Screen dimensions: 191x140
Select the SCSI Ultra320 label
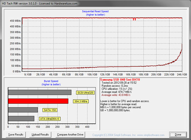pyautogui.click(x=85, y=93)
